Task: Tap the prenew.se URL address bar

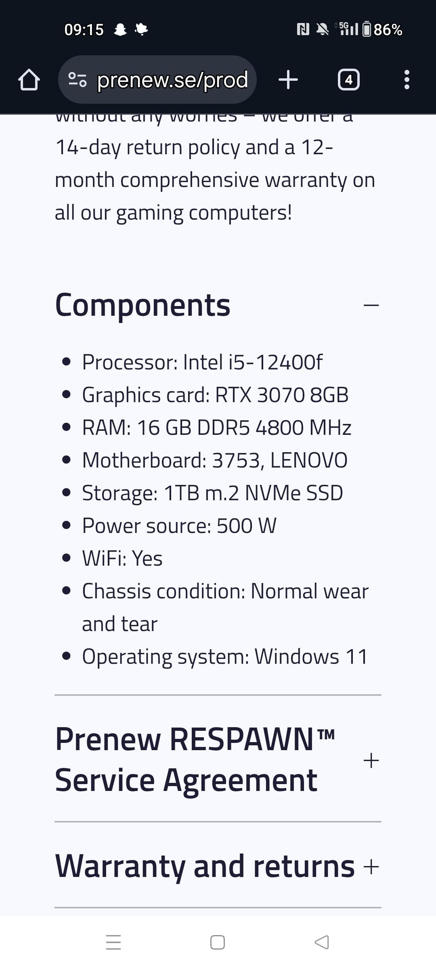Action: click(172, 80)
